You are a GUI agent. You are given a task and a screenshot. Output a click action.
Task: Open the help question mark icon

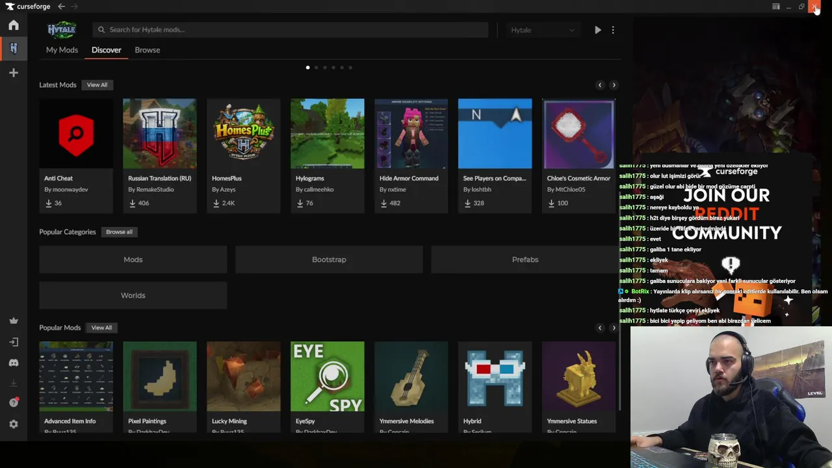(x=14, y=403)
